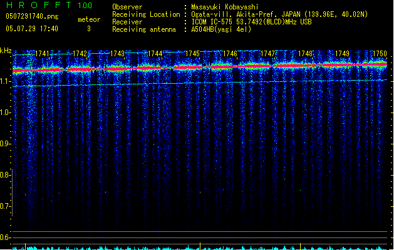This screenshot has width=394, height=250.
Task: Click the 1745 time marker
Action: pyautogui.click(x=192, y=54)
